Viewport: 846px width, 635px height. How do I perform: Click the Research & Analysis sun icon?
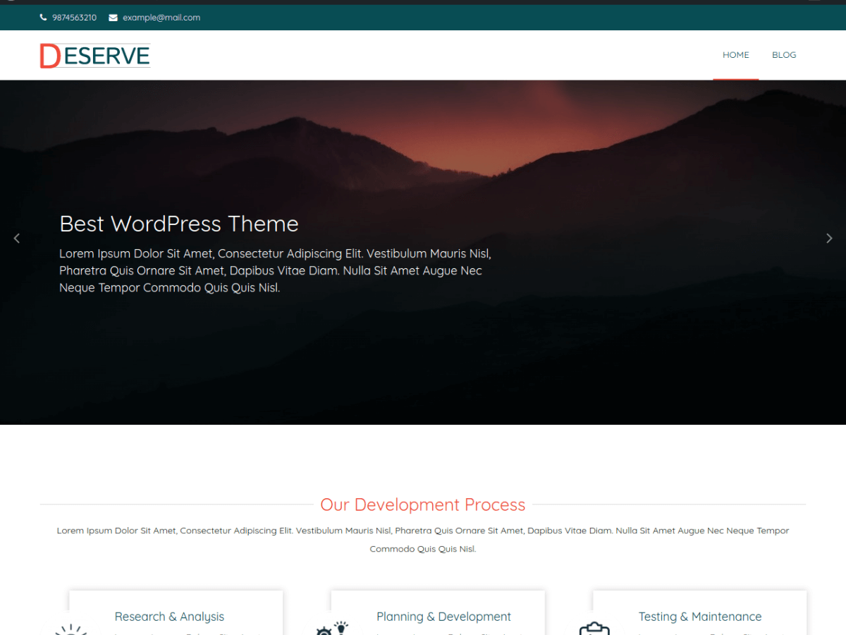pos(70,629)
